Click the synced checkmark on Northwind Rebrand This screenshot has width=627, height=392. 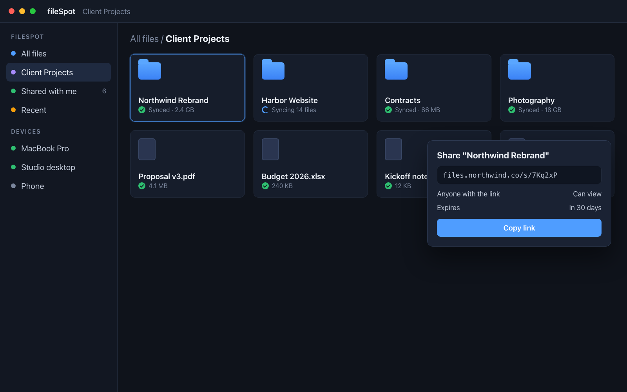pyautogui.click(x=142, y=110)
